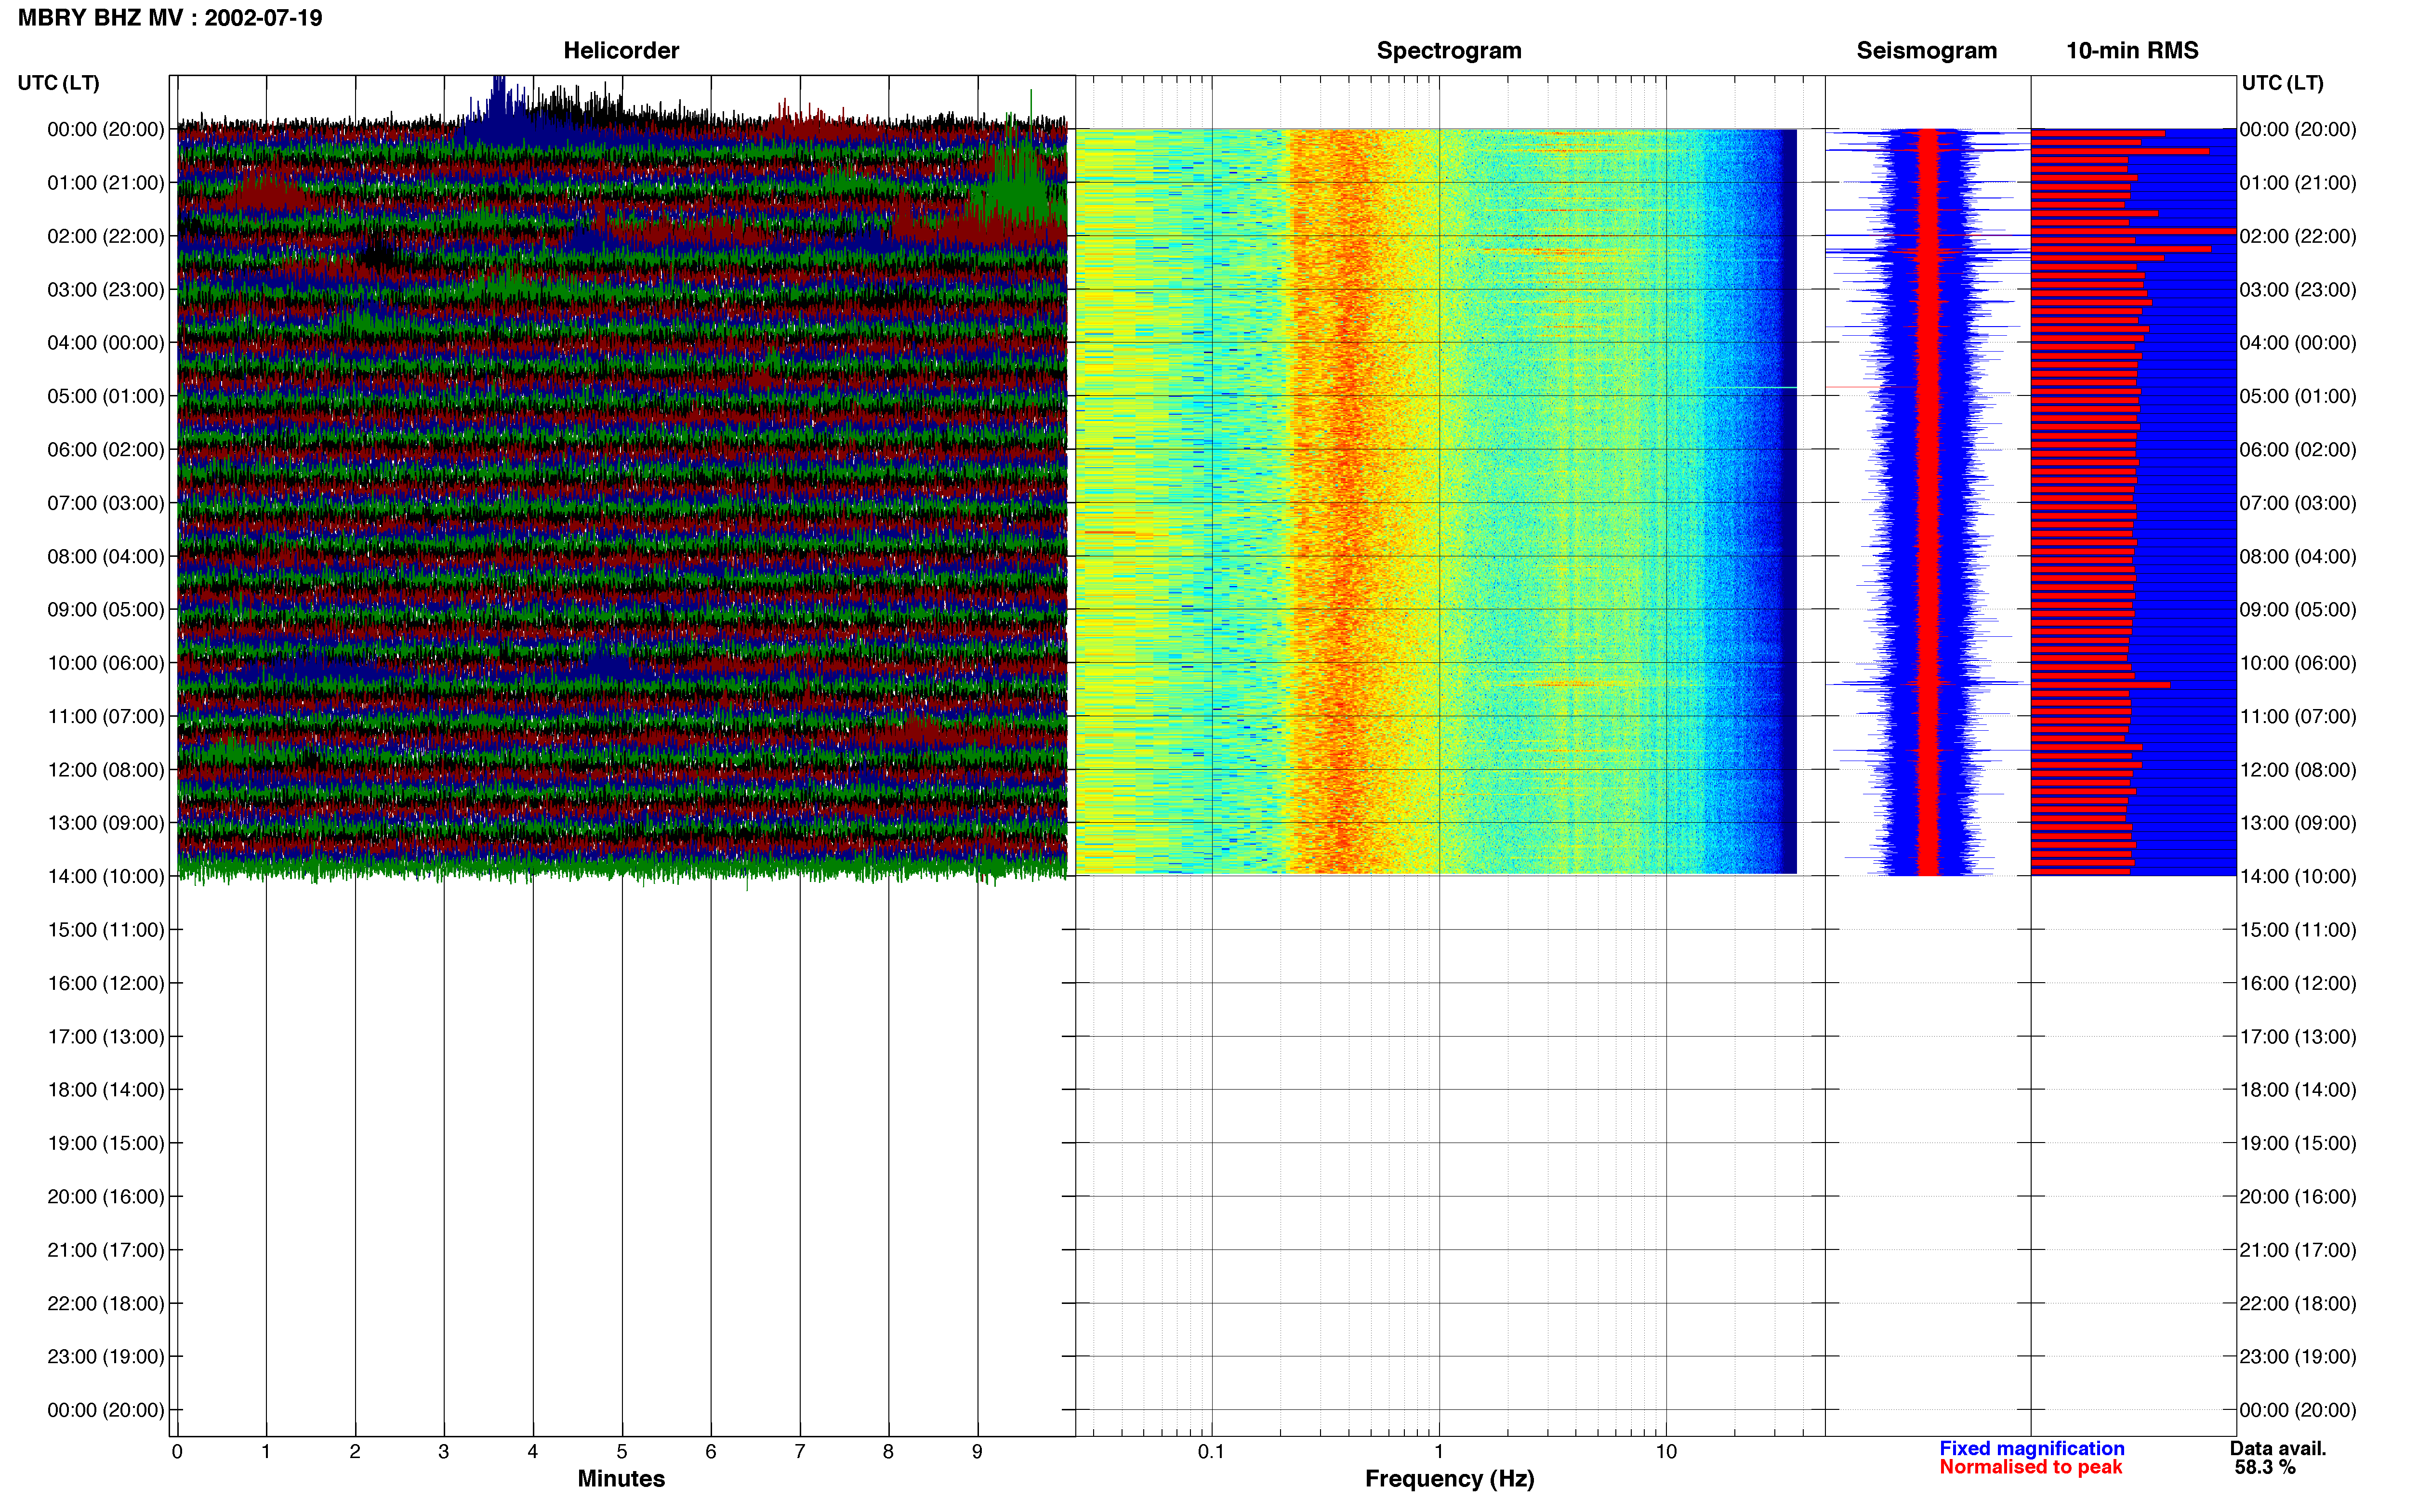Select the 'Helicorder' panel heading

point(621,50)
